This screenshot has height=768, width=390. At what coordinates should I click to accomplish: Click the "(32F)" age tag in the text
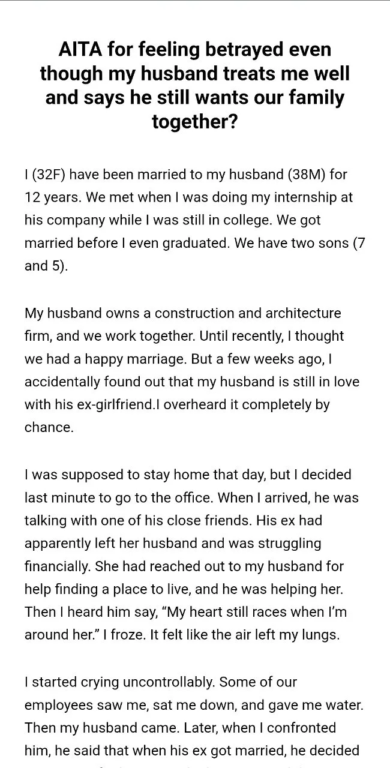(53, 175)
